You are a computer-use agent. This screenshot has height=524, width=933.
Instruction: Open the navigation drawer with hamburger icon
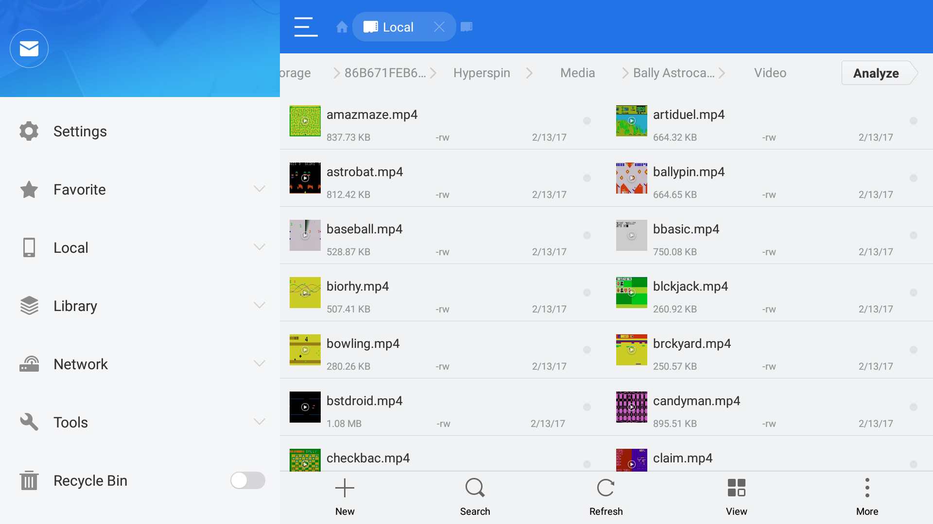point(306,27)
